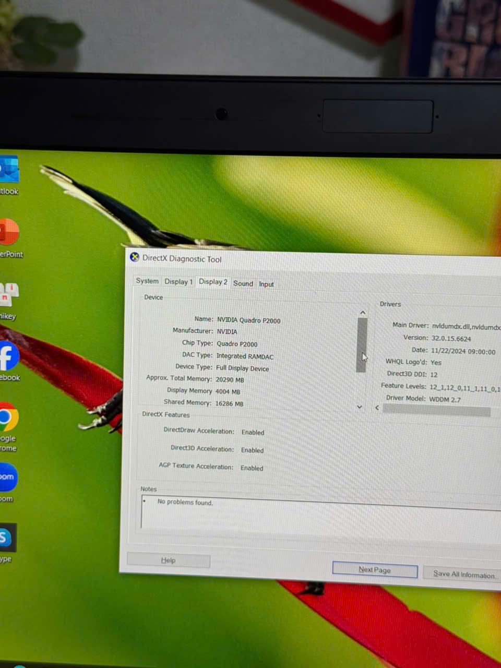Screen dimensions: 501x668
Task: Click the WHQL Logo'd value Yes
Action: (436, 363)
